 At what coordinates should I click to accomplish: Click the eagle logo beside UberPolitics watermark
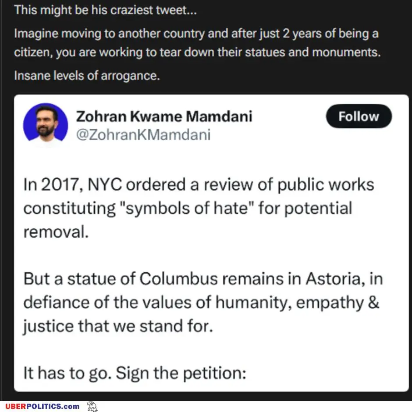point(92,406)
